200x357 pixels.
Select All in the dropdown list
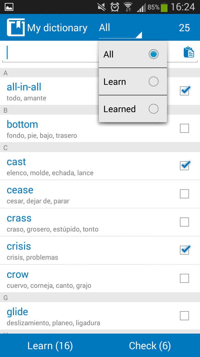point(133,54)
